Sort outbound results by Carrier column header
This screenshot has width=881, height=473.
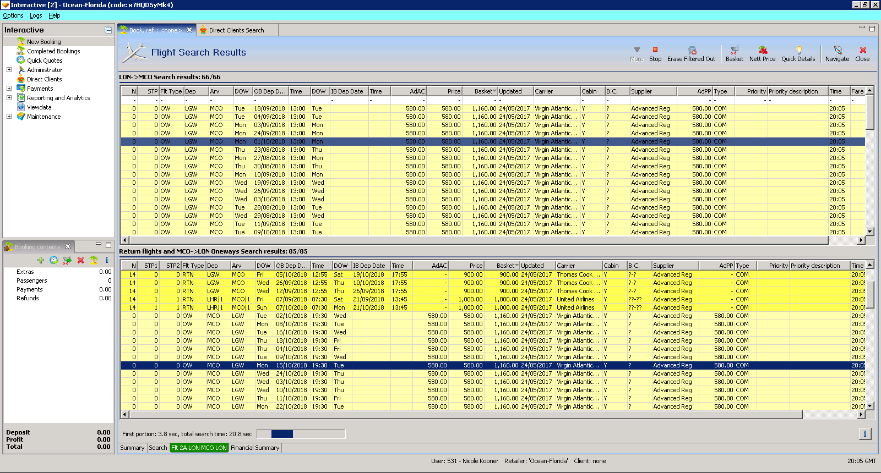click(556, 91)
